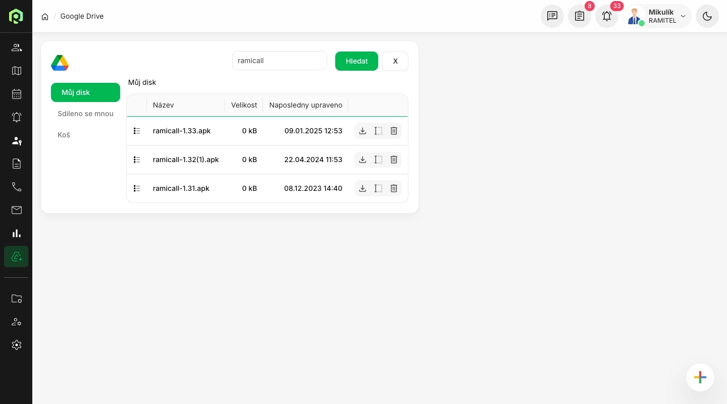Open the statistics bar chart sidebar icon
The height and width of the screenshot is (404, 727).
tap(17, 233)
